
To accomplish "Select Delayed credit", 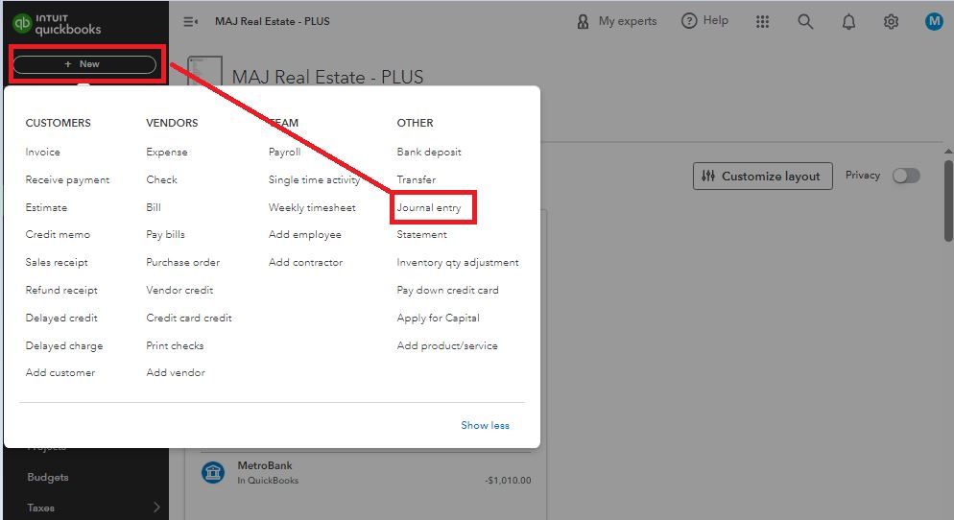I will 61,318.
